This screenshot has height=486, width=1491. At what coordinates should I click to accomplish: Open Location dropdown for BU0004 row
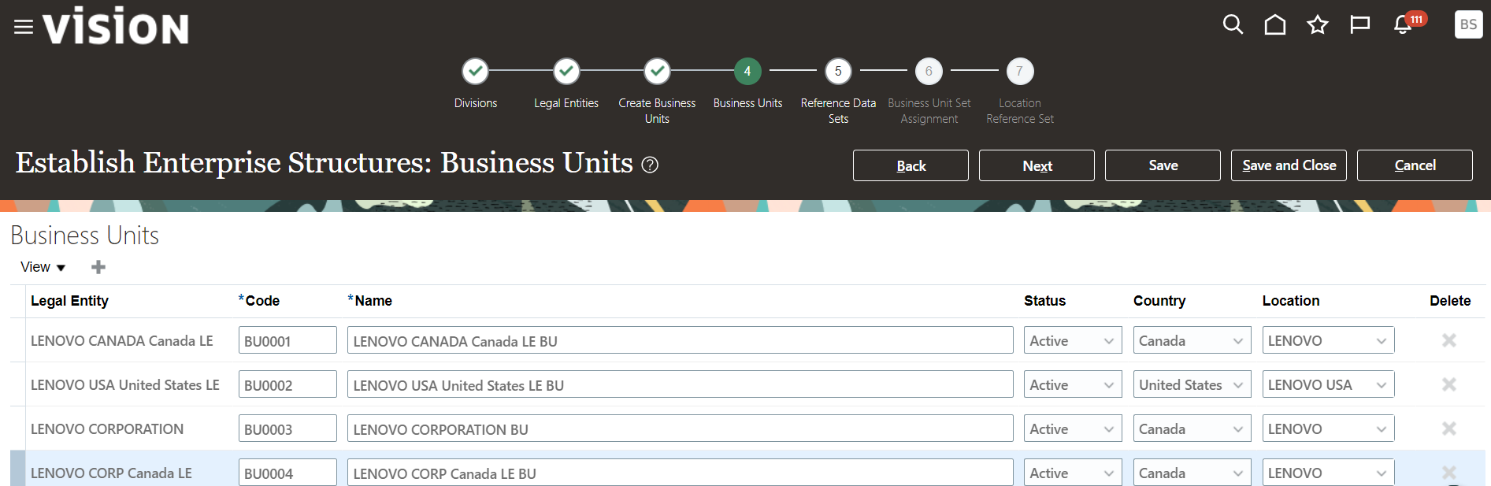pos(1329,473)
